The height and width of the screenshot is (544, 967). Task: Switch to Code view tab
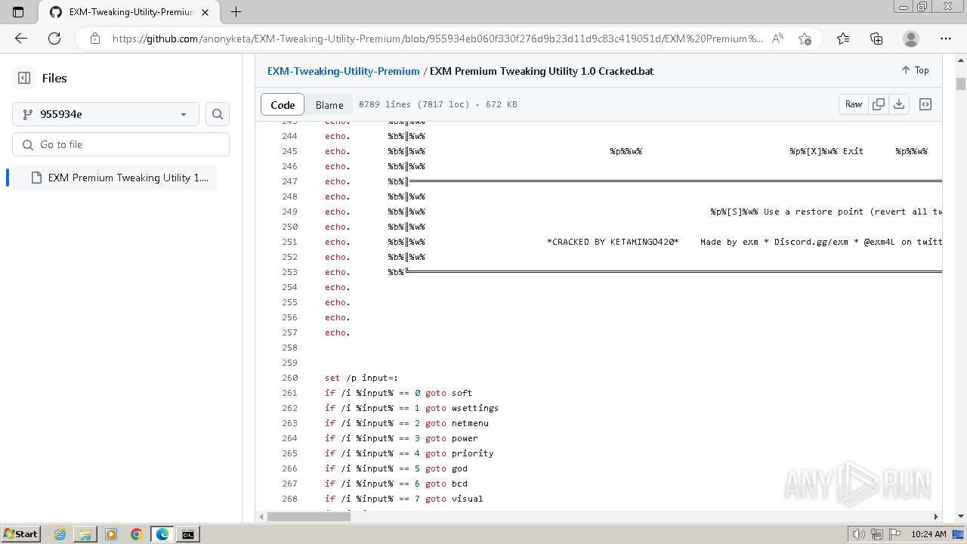tap(283, 104)
